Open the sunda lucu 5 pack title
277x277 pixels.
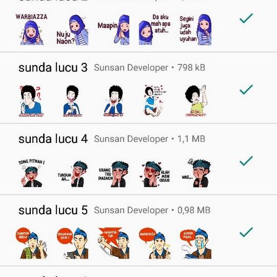(x=53, y=210)
